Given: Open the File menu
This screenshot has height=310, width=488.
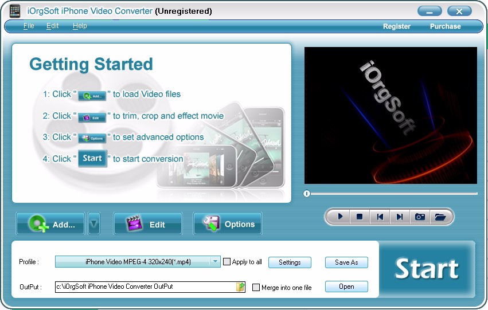Looking at the screenshot, I should tap(29, 26).
